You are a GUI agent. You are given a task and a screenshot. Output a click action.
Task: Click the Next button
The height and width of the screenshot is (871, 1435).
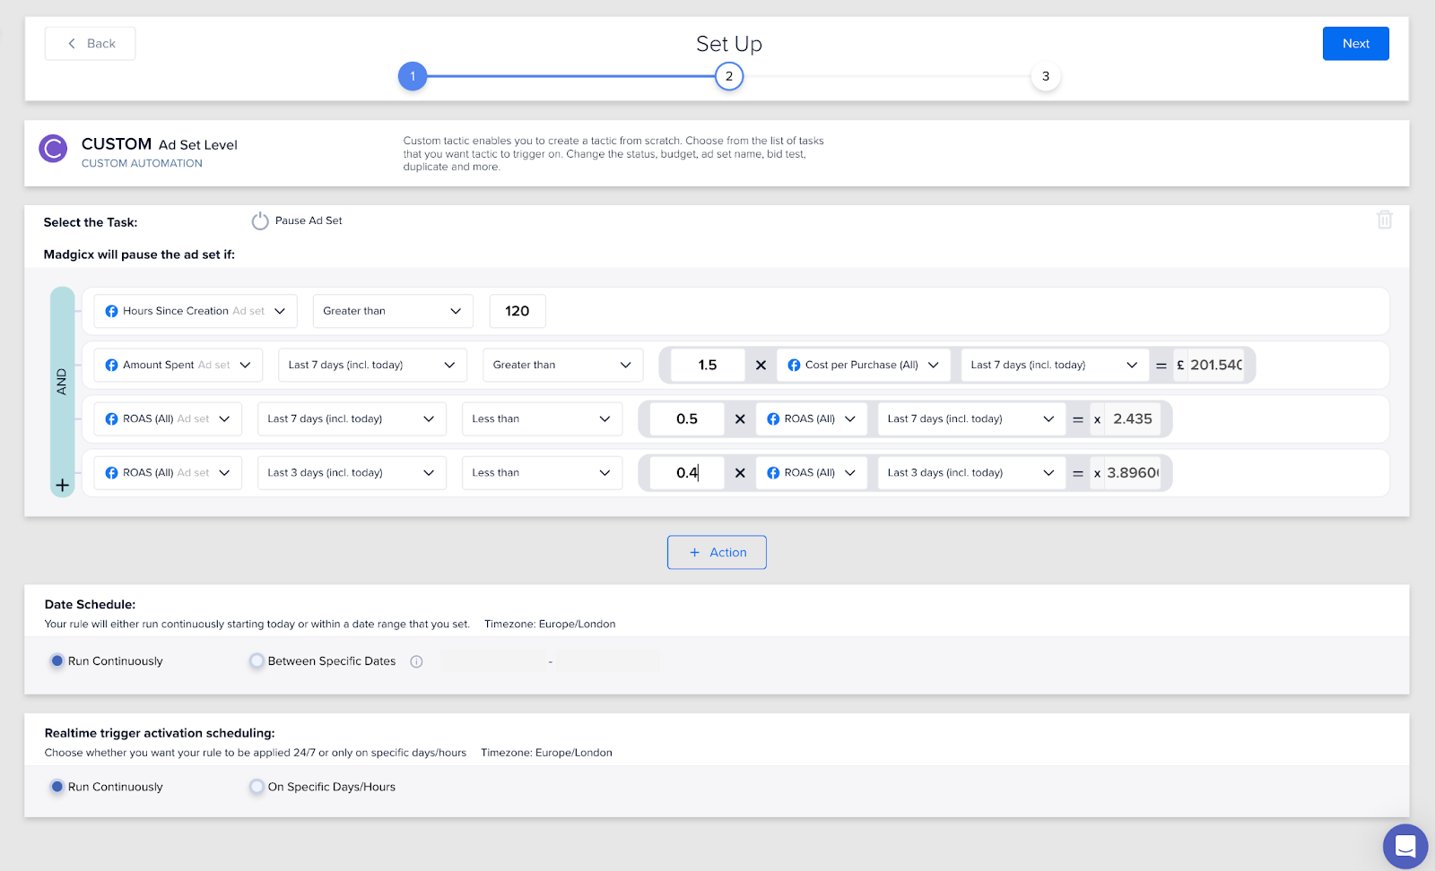1355,44
